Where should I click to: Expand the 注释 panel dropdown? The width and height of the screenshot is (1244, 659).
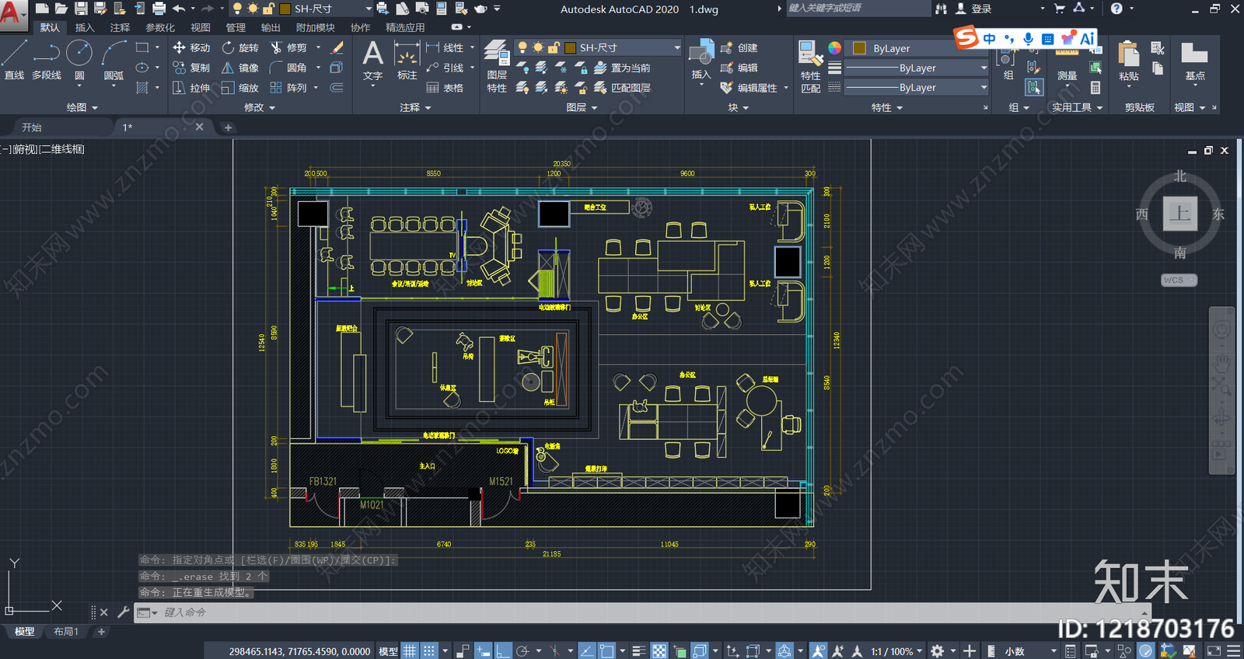415,107
